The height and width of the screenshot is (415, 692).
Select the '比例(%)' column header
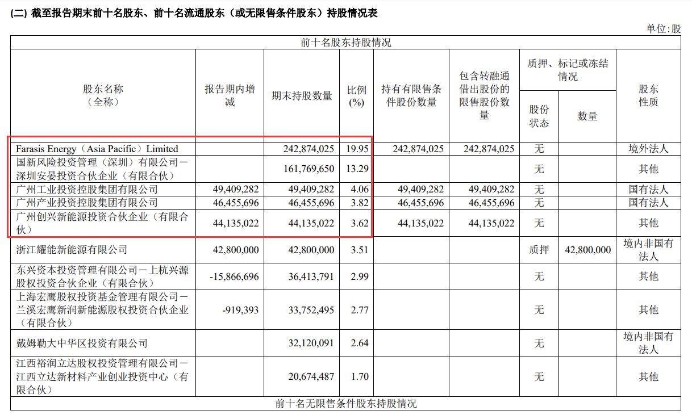356,96
